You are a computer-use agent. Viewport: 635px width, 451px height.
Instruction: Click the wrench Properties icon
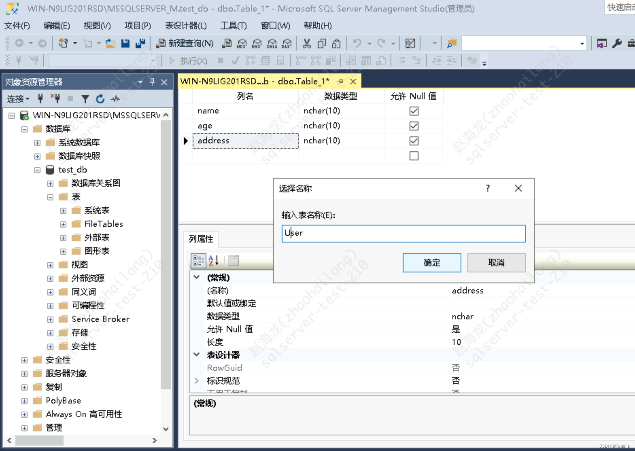[x=617, y=43]
